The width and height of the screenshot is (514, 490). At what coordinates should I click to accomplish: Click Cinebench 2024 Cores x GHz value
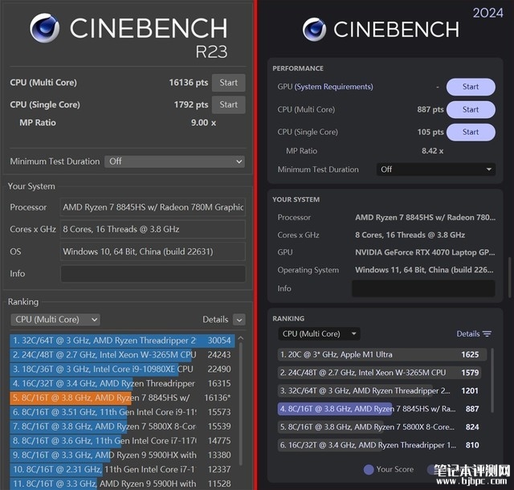click(410, 235)
